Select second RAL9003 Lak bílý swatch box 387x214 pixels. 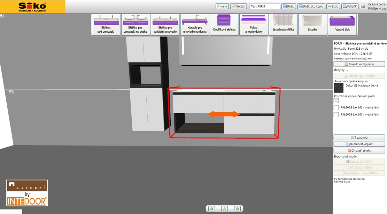336,115
